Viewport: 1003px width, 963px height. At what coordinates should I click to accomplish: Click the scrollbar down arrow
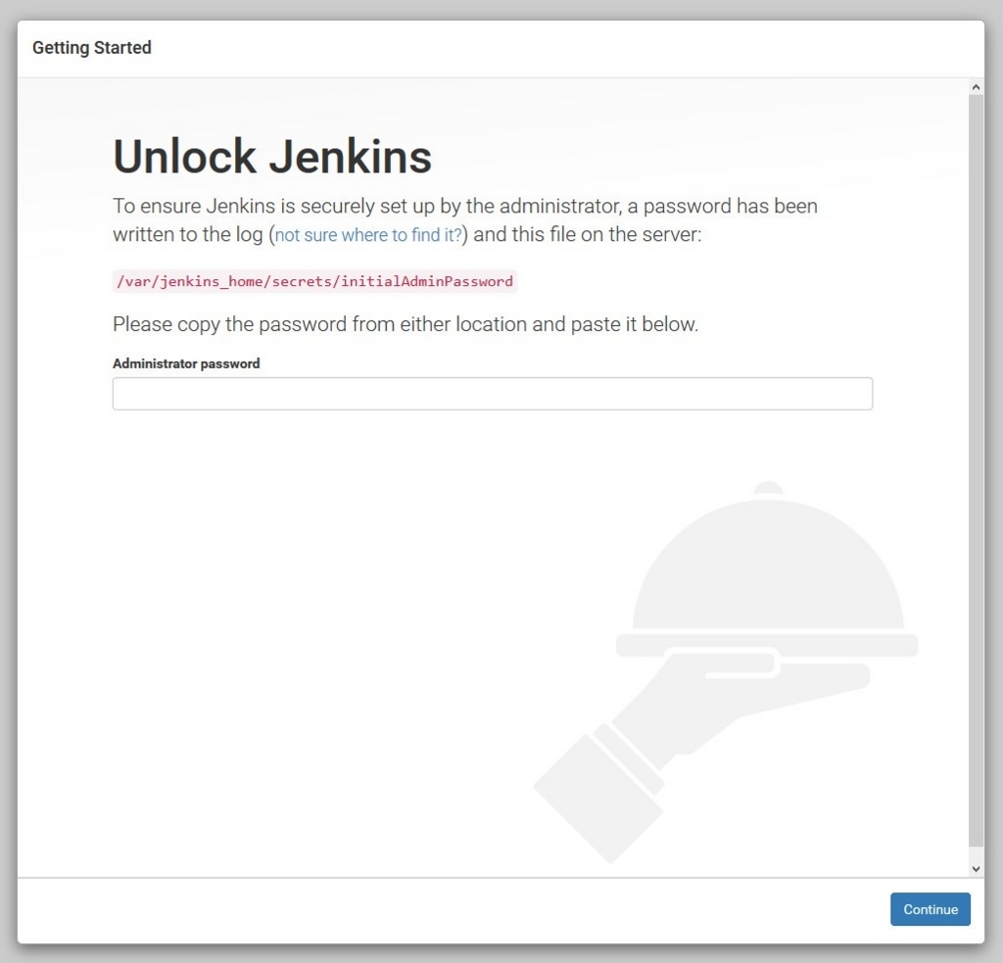976,868
